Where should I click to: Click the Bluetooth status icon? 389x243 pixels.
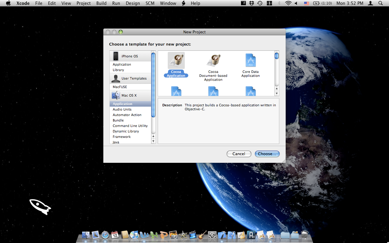(279, 3)
